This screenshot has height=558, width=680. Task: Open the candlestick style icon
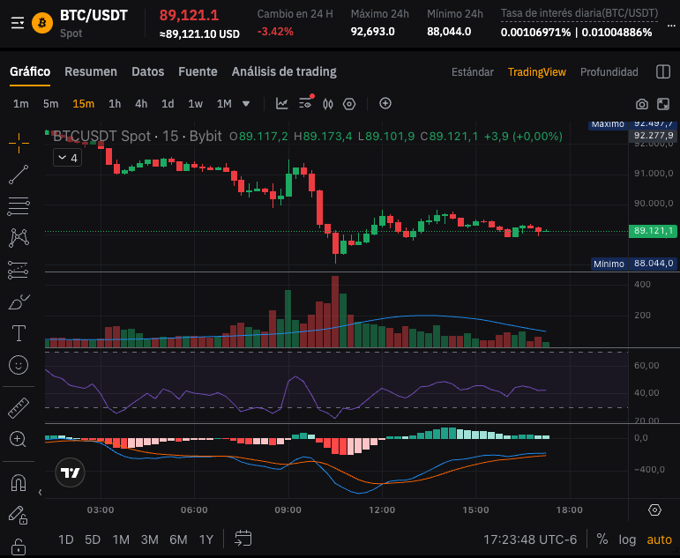click(x=328, y=104)
